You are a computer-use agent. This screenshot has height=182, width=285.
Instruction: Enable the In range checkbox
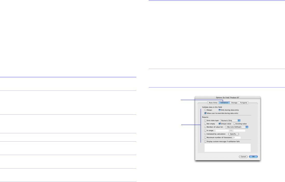(x=205, y=130)
